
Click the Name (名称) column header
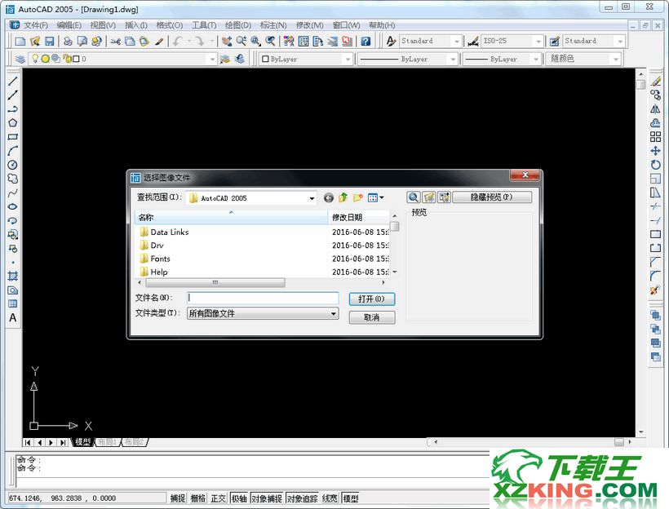[x=231, y=218]
